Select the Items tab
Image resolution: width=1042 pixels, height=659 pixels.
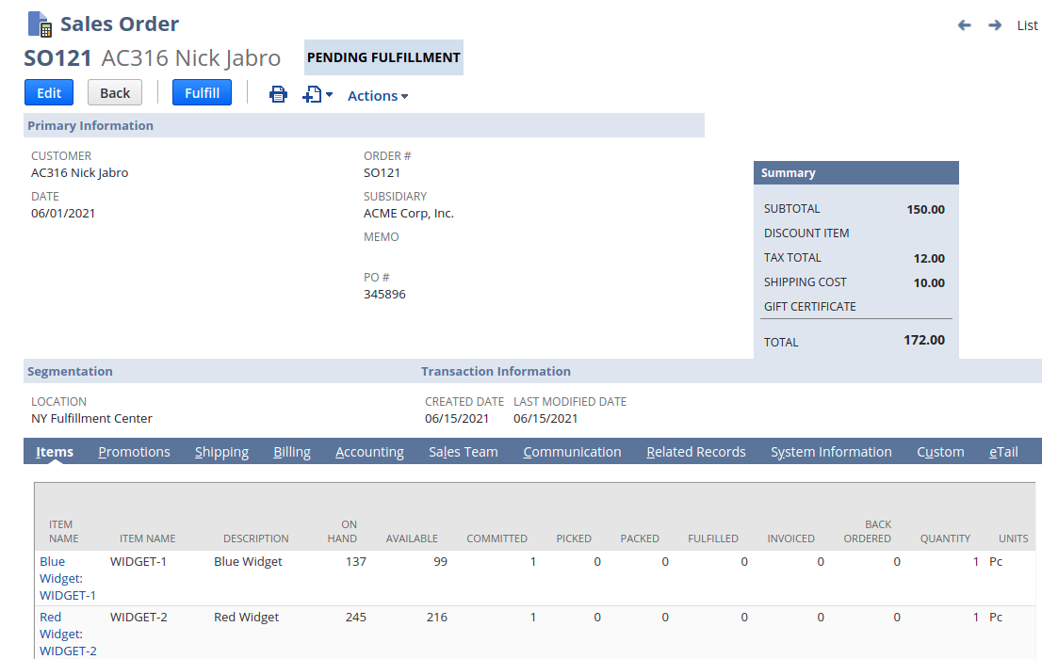tap(55, 452)
